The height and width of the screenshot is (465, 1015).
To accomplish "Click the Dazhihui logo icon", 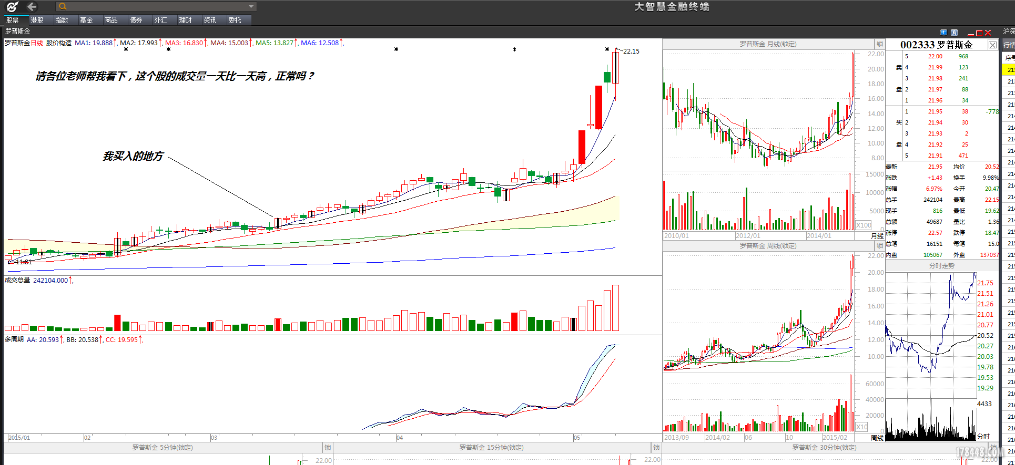I will point(12,6).
